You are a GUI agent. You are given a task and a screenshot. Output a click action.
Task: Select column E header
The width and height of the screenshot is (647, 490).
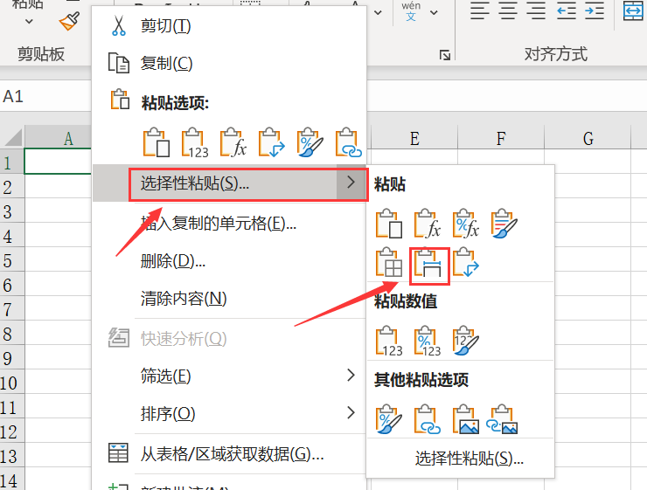(414, 139)
